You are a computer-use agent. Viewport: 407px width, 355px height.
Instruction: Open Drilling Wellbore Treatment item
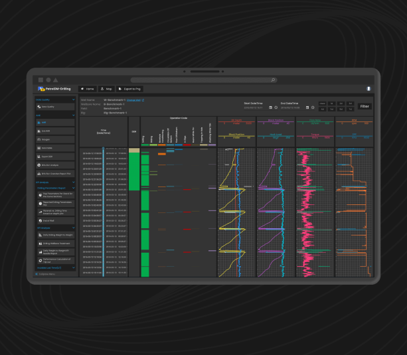click(56, 244)
